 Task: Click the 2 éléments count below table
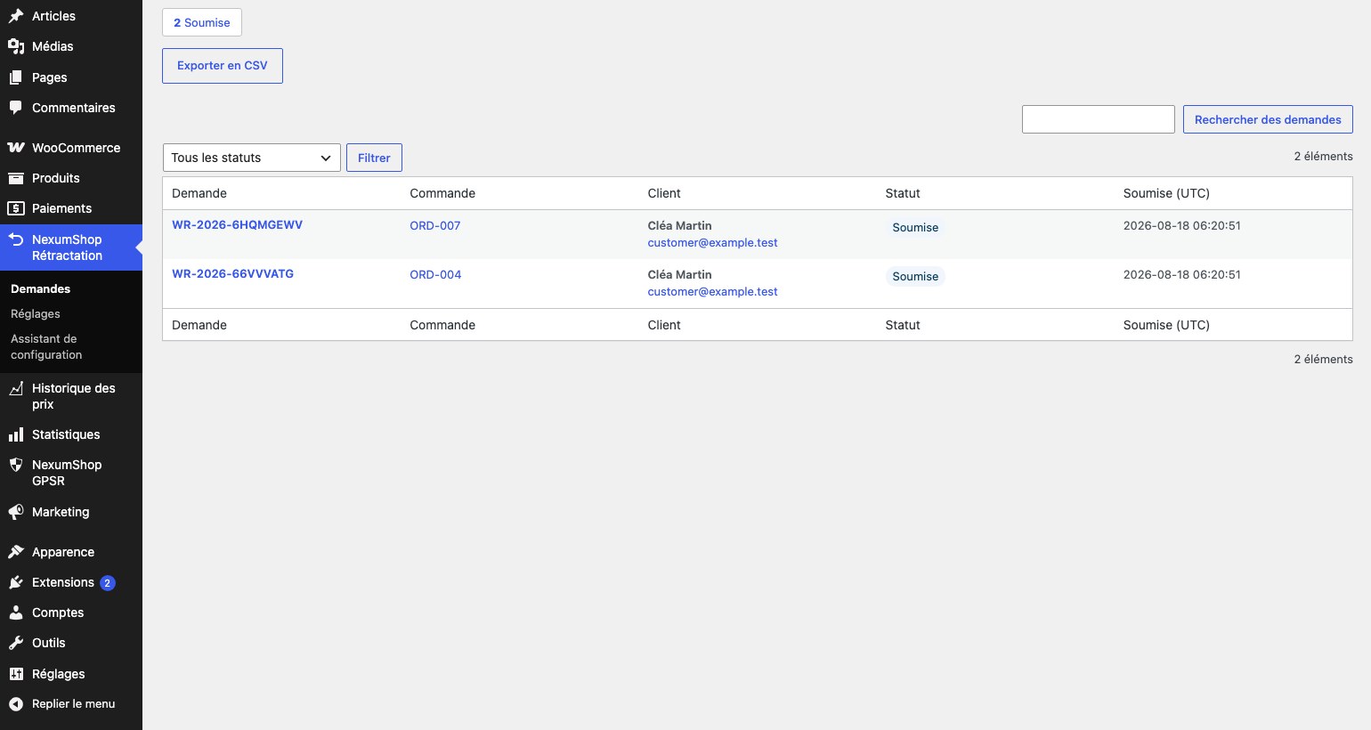click(1323, 359)
